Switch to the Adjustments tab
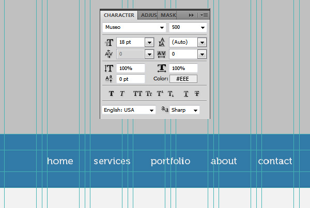 [x=148, y=15]
